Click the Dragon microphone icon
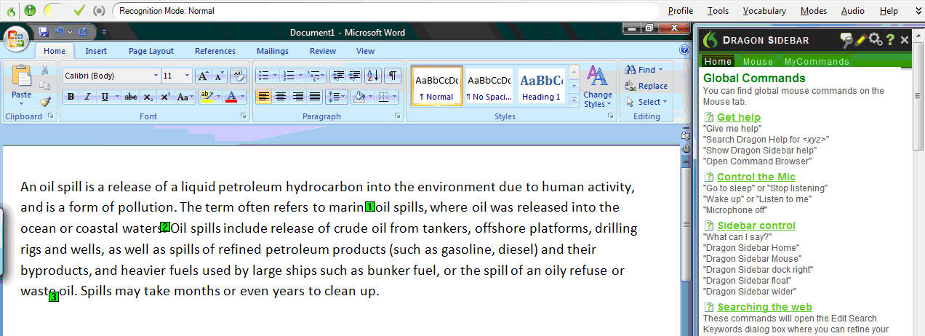 click(x=29, y=10)
